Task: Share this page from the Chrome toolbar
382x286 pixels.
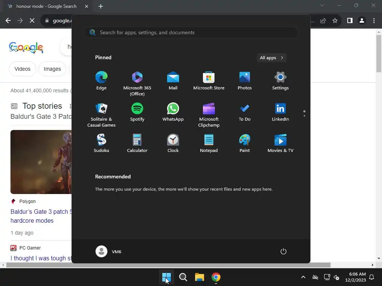Action: [323, 21]
